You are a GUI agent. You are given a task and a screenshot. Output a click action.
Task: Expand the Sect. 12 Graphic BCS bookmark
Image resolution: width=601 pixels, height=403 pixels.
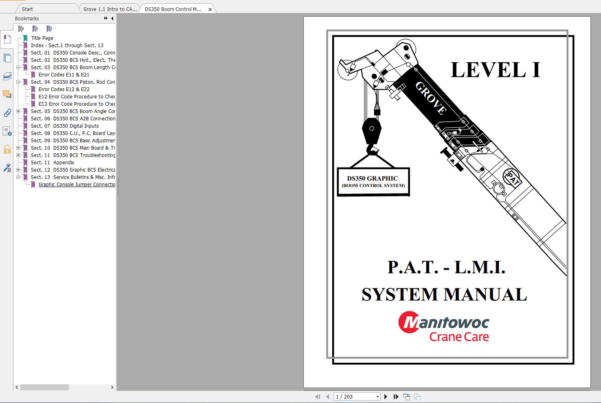tap(18, 170)
